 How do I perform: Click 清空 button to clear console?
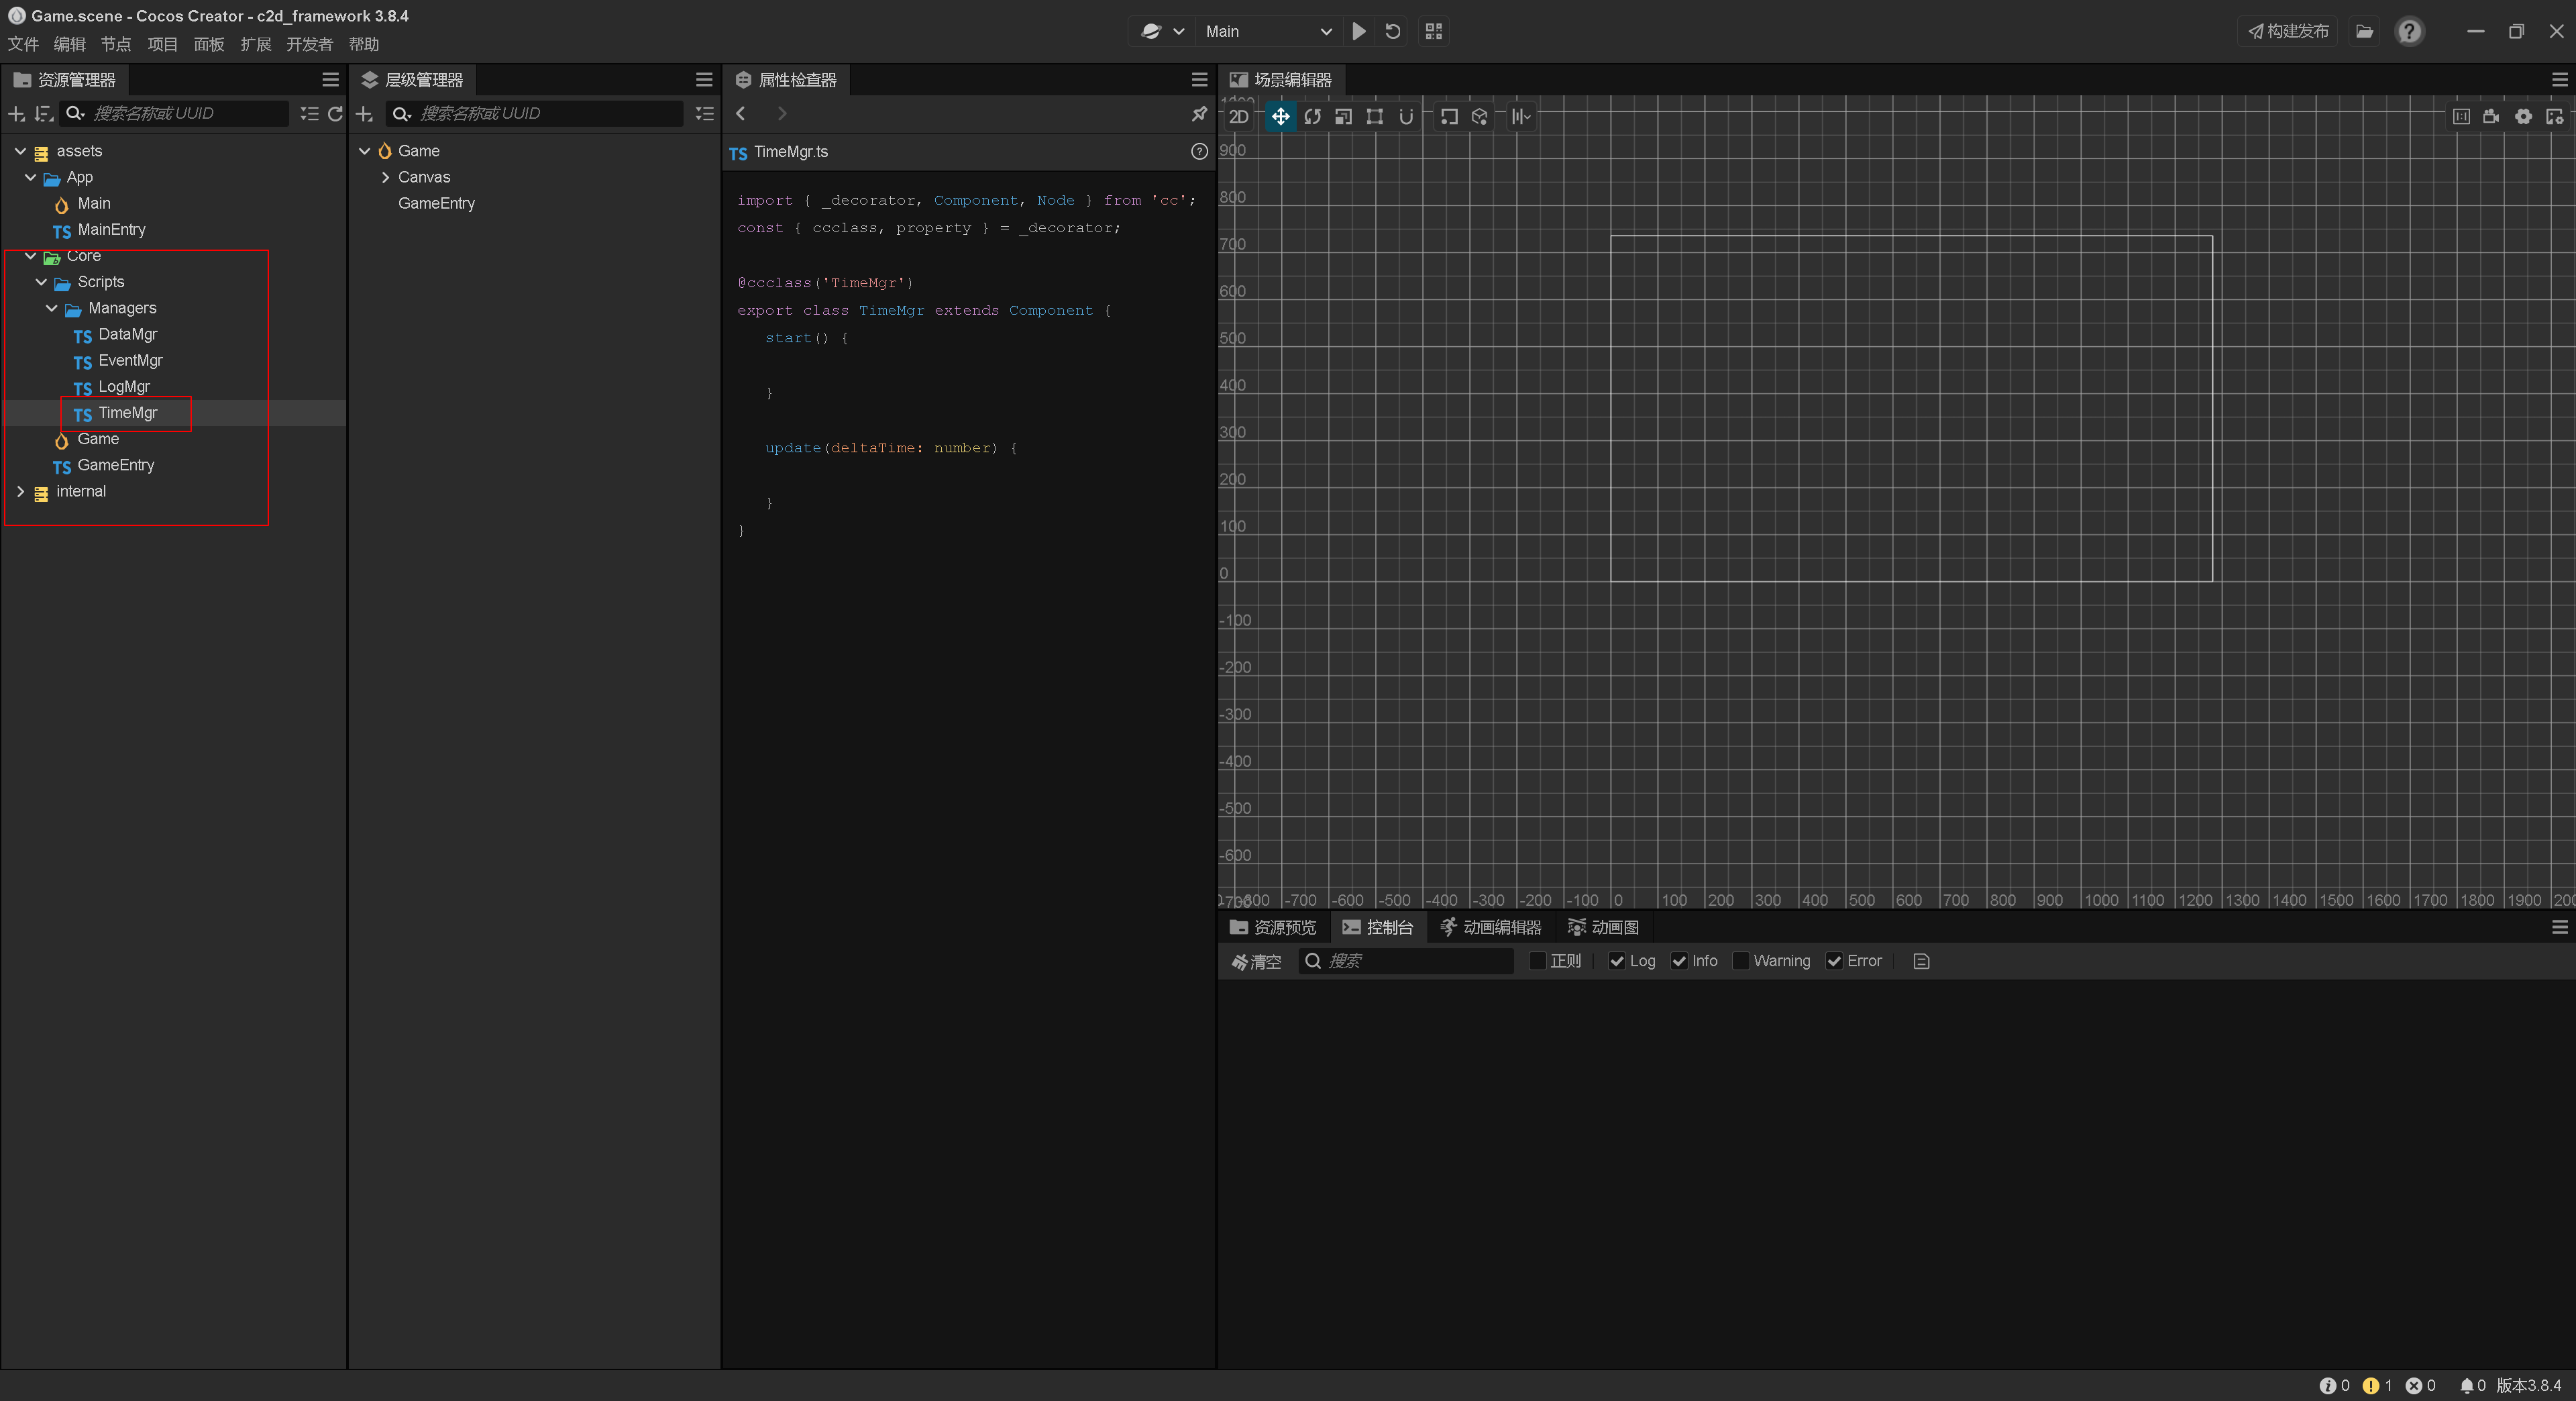pos(1258,959)
